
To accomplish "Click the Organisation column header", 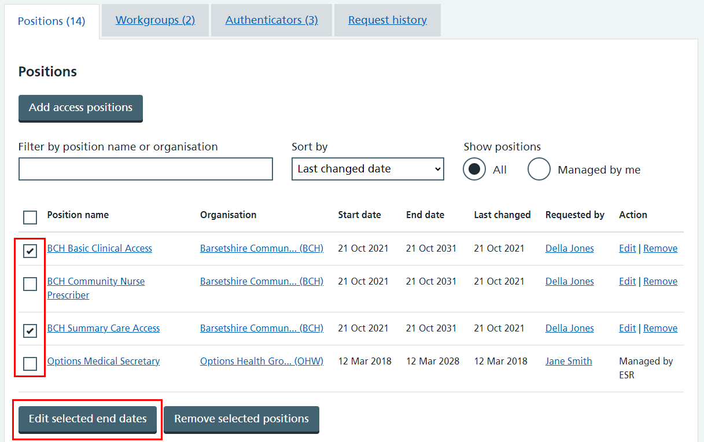I will pyautogui.click(x=228, y=215).
